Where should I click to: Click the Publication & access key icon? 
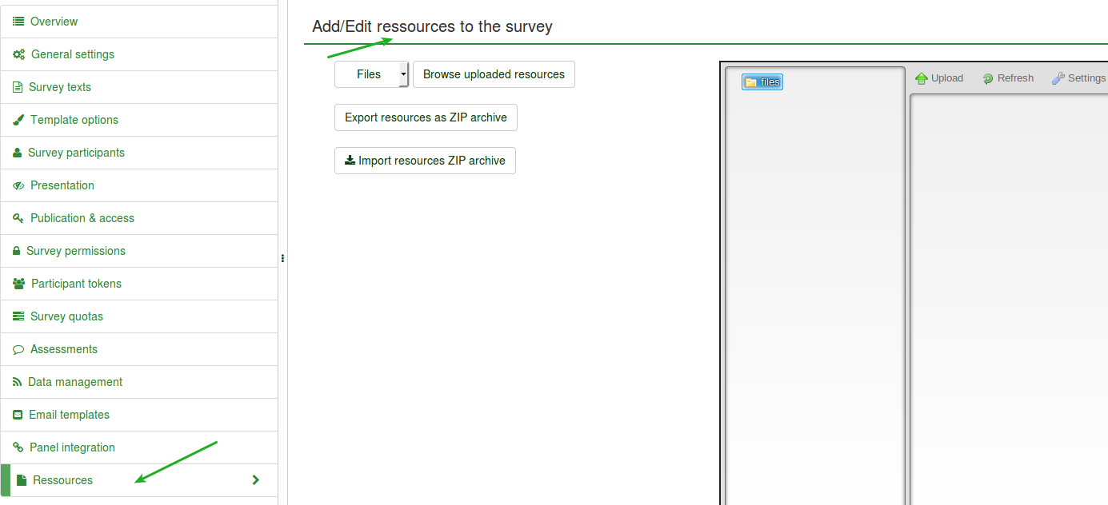(x=18, y=218)
